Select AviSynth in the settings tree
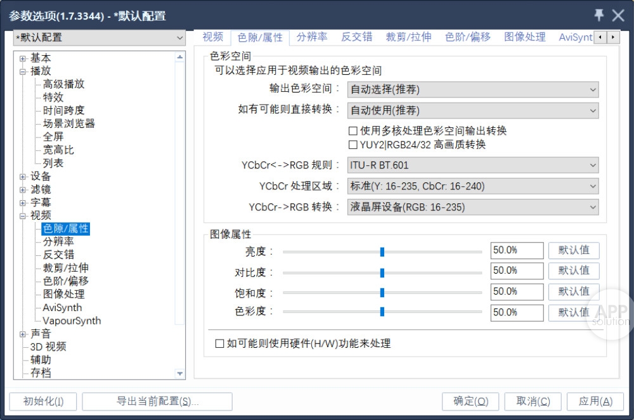The image size is (634, 420). click(x=62, y=307)
